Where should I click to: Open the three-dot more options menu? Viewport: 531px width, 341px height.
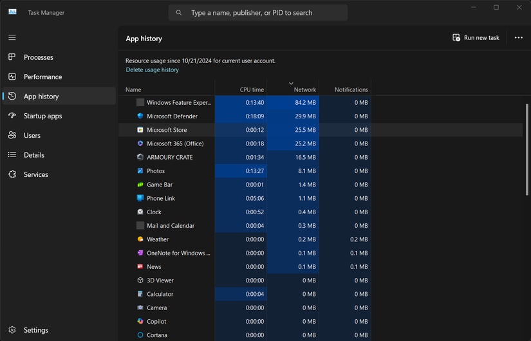click(x=519, y=38)
